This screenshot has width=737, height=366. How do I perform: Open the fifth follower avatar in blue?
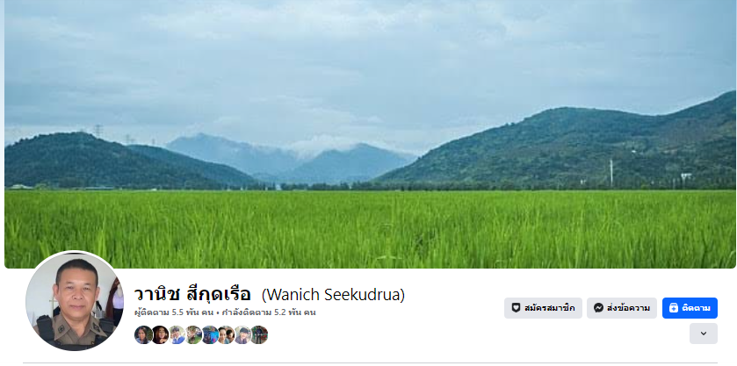coord(210,334)
